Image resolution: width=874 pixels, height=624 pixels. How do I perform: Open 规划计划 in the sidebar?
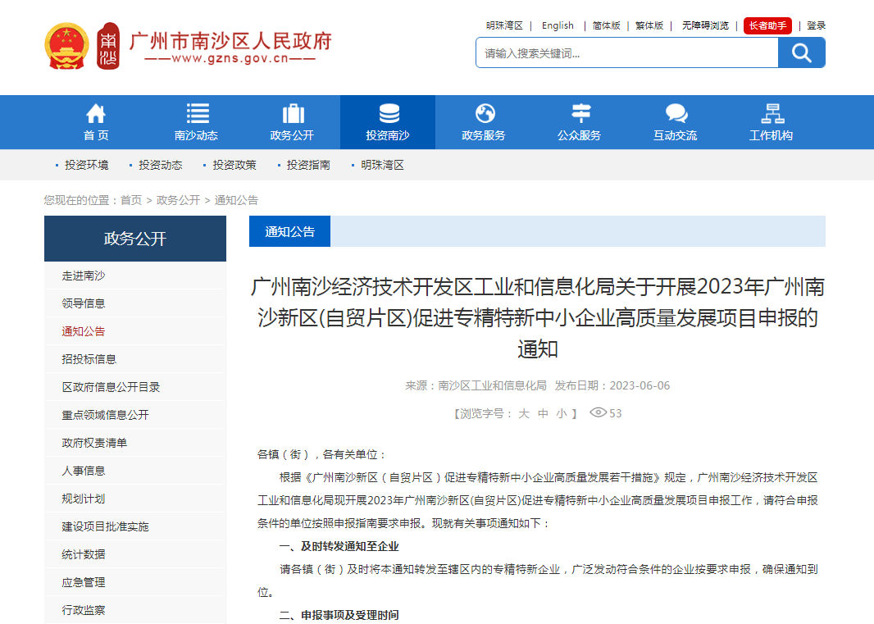point(84,499)
